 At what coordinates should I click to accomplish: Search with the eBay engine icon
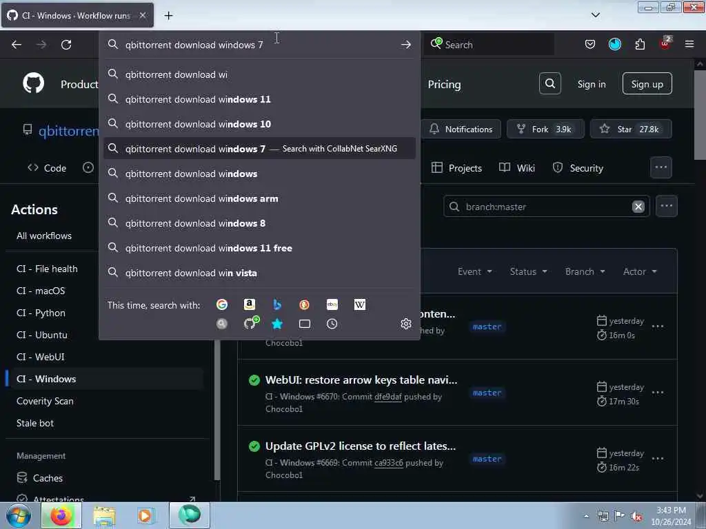[332, 305]
